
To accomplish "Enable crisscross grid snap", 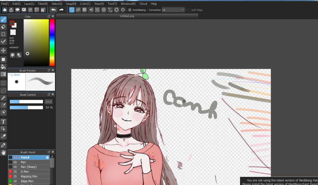I will tap(84, 10).
